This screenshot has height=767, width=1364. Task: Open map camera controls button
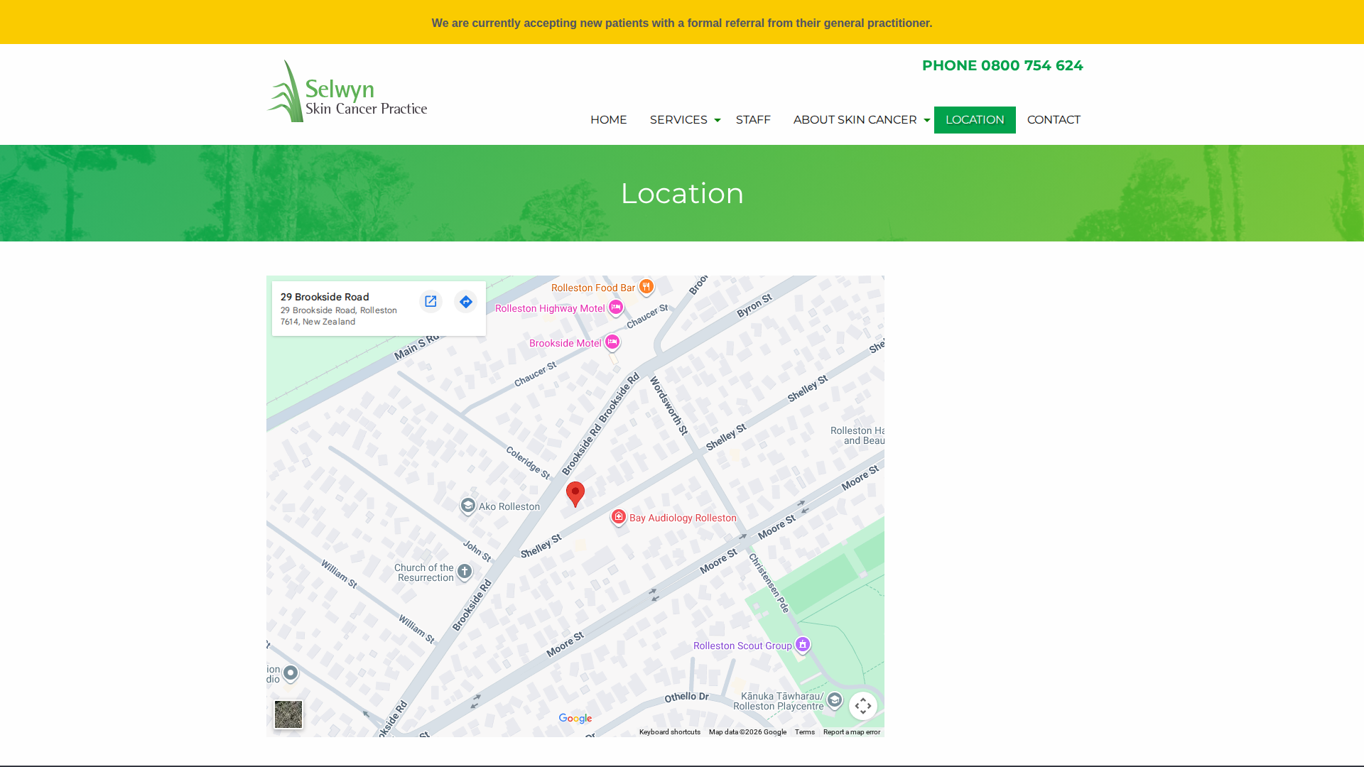863,706
